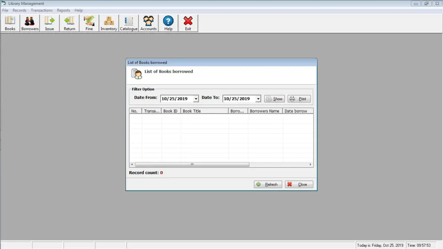Viewport: 443px width, 249px height.
Task: Open the Fine management icon
Action: click(89, 22)
